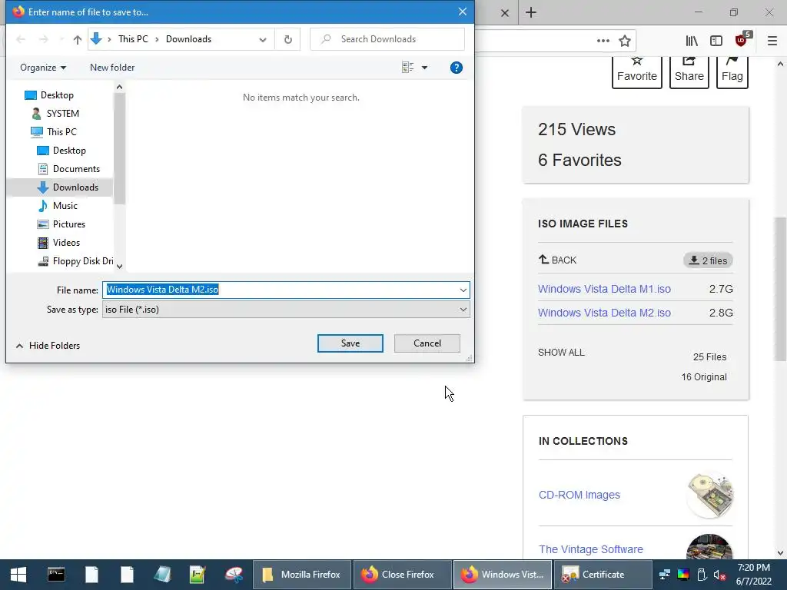Open the CD-ROM Images collection link
This screenshot has width=787, height=590.
(x=579, y=495)
